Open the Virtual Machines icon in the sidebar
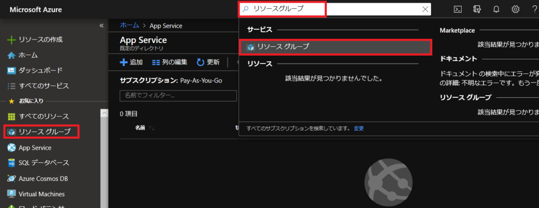This screenshot has height=208, width=539. tap(12, 194)
